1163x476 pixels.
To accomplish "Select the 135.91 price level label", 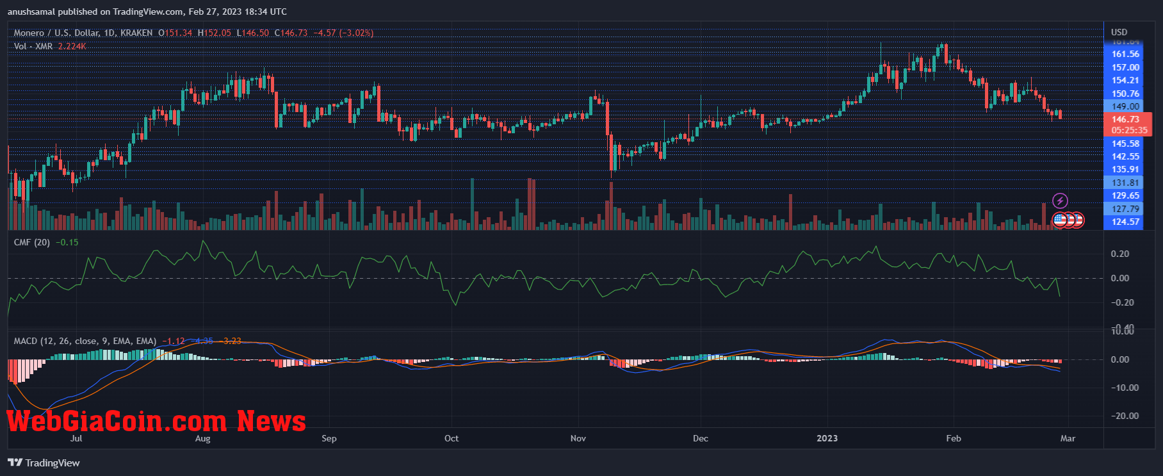I will pyautogui.click(x=1125, y=169).
